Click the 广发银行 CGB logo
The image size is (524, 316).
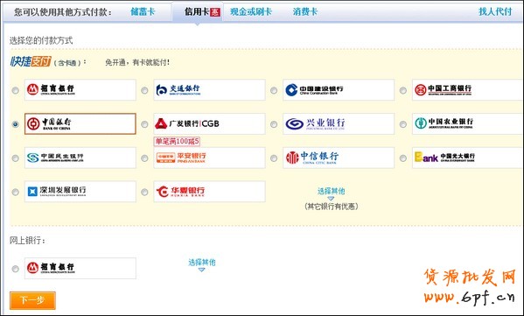point(209,123)
